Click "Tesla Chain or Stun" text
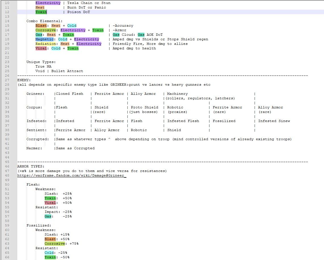This screenshot has height=260, width=324. click(89, 3)
